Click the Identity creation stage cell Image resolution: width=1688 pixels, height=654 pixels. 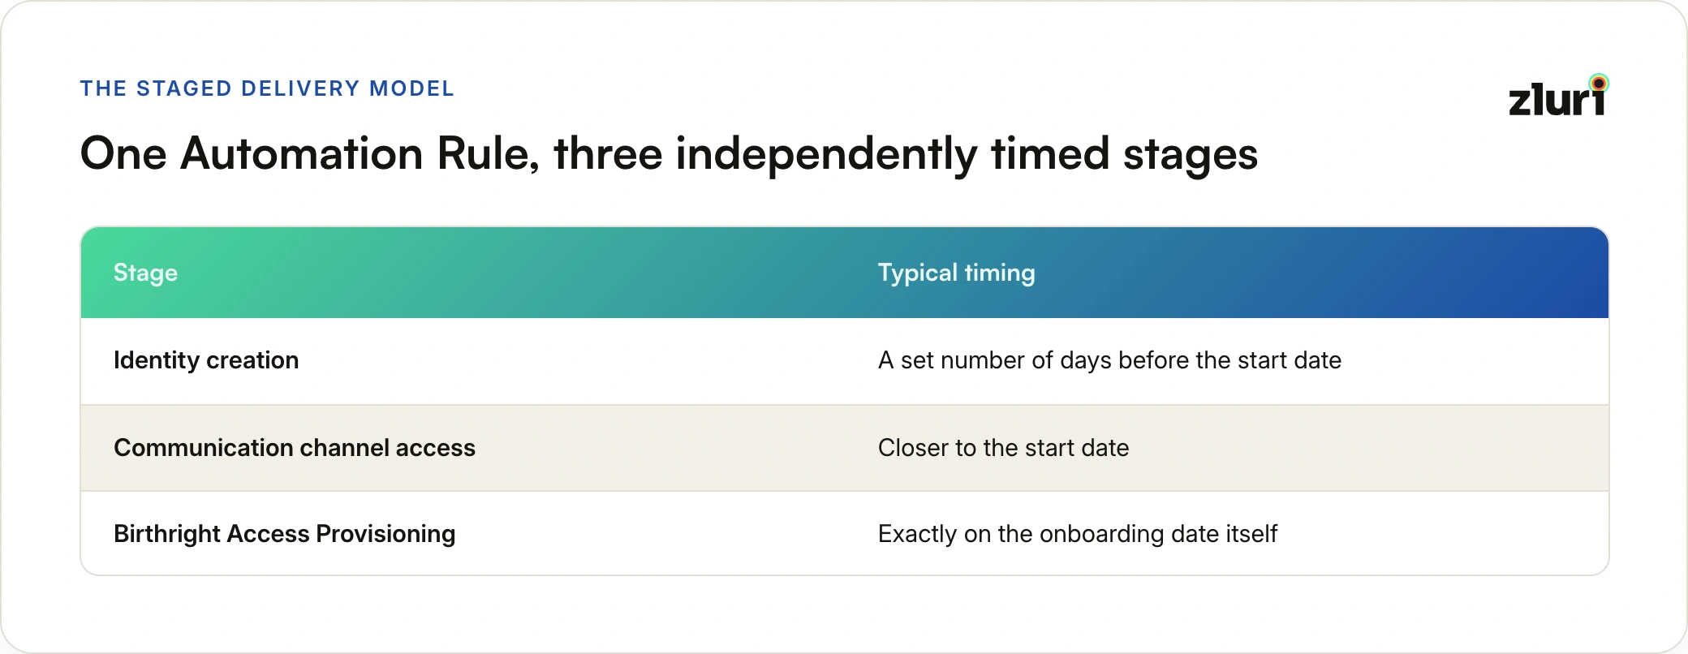[206, 360]
